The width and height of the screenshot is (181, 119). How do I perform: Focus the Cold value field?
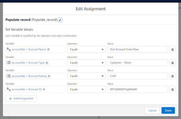tap(137, 76)
